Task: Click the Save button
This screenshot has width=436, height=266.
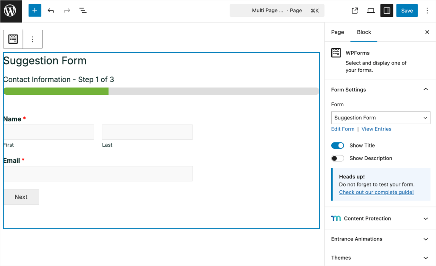Action: click(407, 10)
